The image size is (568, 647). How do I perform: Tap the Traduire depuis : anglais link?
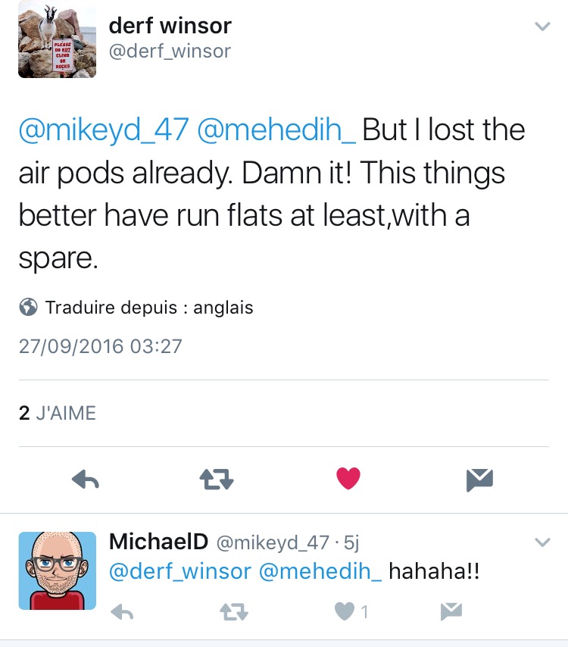149,308
